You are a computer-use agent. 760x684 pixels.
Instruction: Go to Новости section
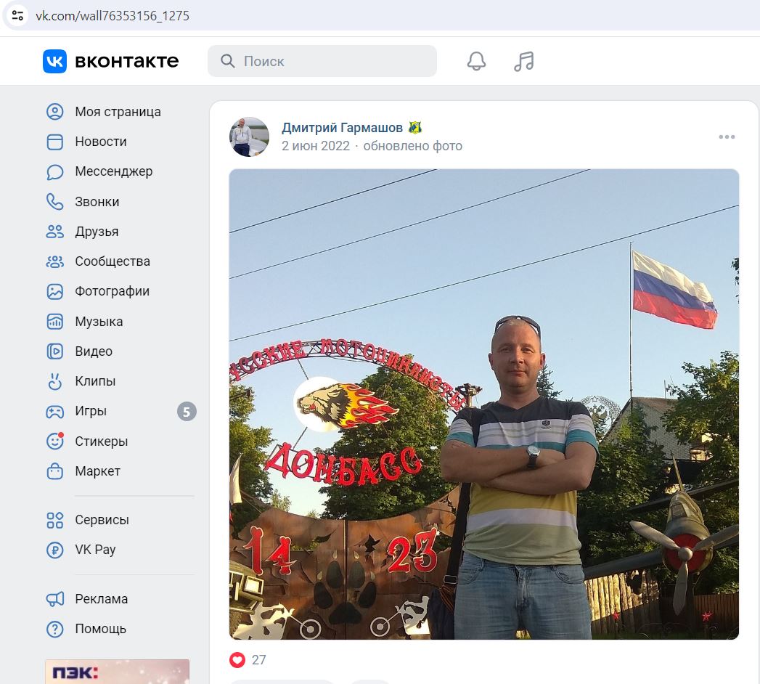pos(101,142)
